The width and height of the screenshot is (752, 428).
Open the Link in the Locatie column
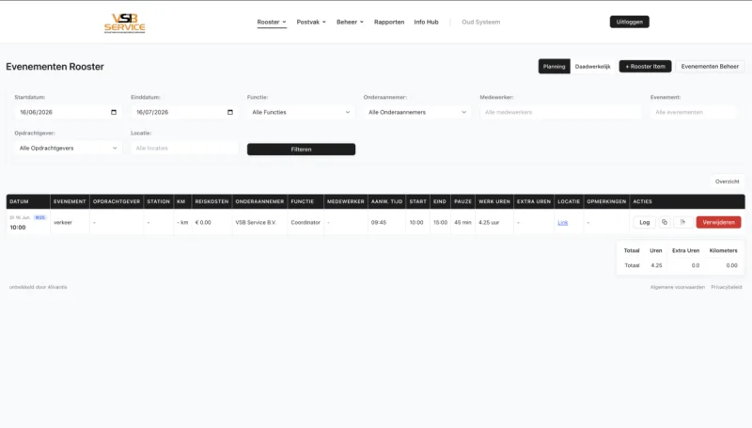pos(562,223)
